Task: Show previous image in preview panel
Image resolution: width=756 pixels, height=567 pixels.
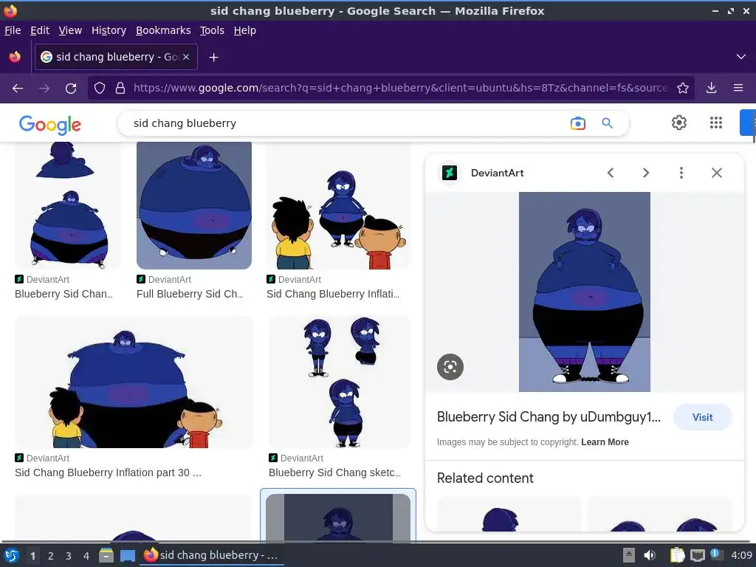Action: pos(611,173)
